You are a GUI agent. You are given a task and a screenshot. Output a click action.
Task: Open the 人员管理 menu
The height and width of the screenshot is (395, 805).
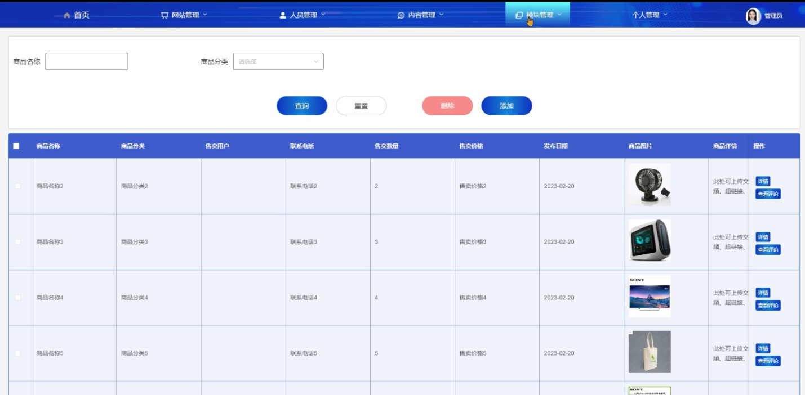[x=303, y=15]
